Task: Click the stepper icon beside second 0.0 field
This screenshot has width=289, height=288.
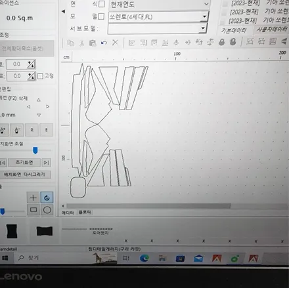Action: 32,76
